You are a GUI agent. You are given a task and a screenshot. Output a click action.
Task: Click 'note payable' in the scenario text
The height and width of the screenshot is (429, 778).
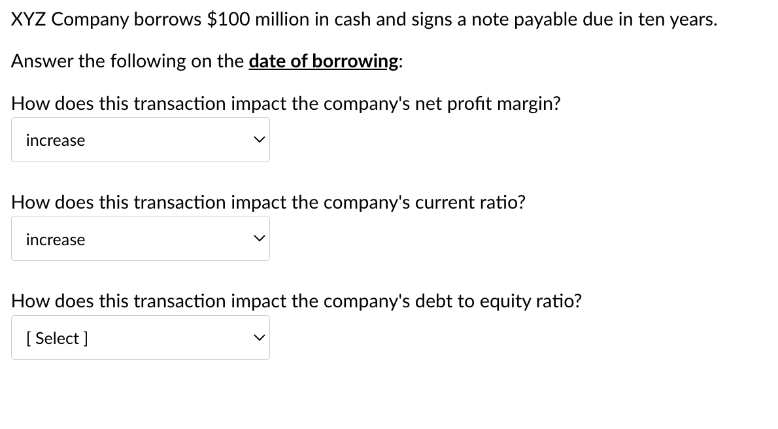tap(524, 19)
